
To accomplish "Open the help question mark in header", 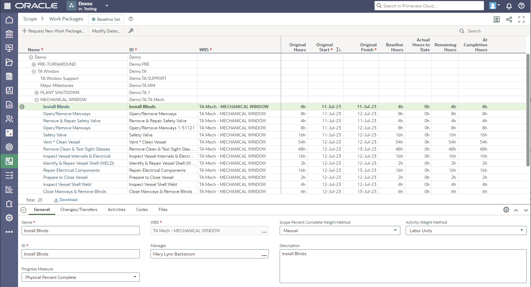I will (x=521, y=6).
